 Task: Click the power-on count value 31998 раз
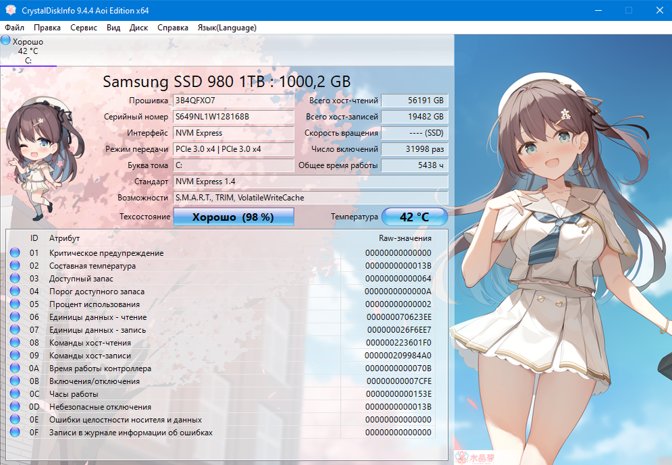pyautogui.click(x=414, y=149)
